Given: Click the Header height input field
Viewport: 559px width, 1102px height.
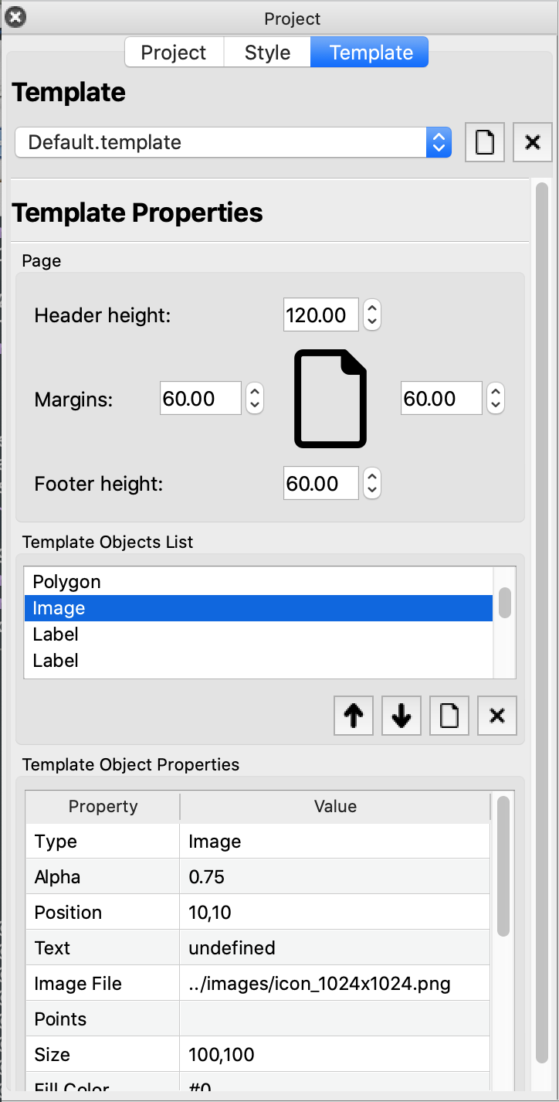Looking at the screenshot, I should pos(320,315).
